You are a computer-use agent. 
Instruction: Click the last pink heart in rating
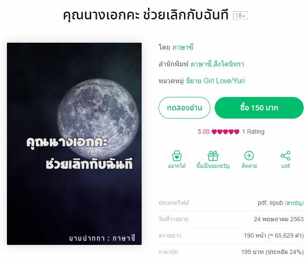[237, 132]
